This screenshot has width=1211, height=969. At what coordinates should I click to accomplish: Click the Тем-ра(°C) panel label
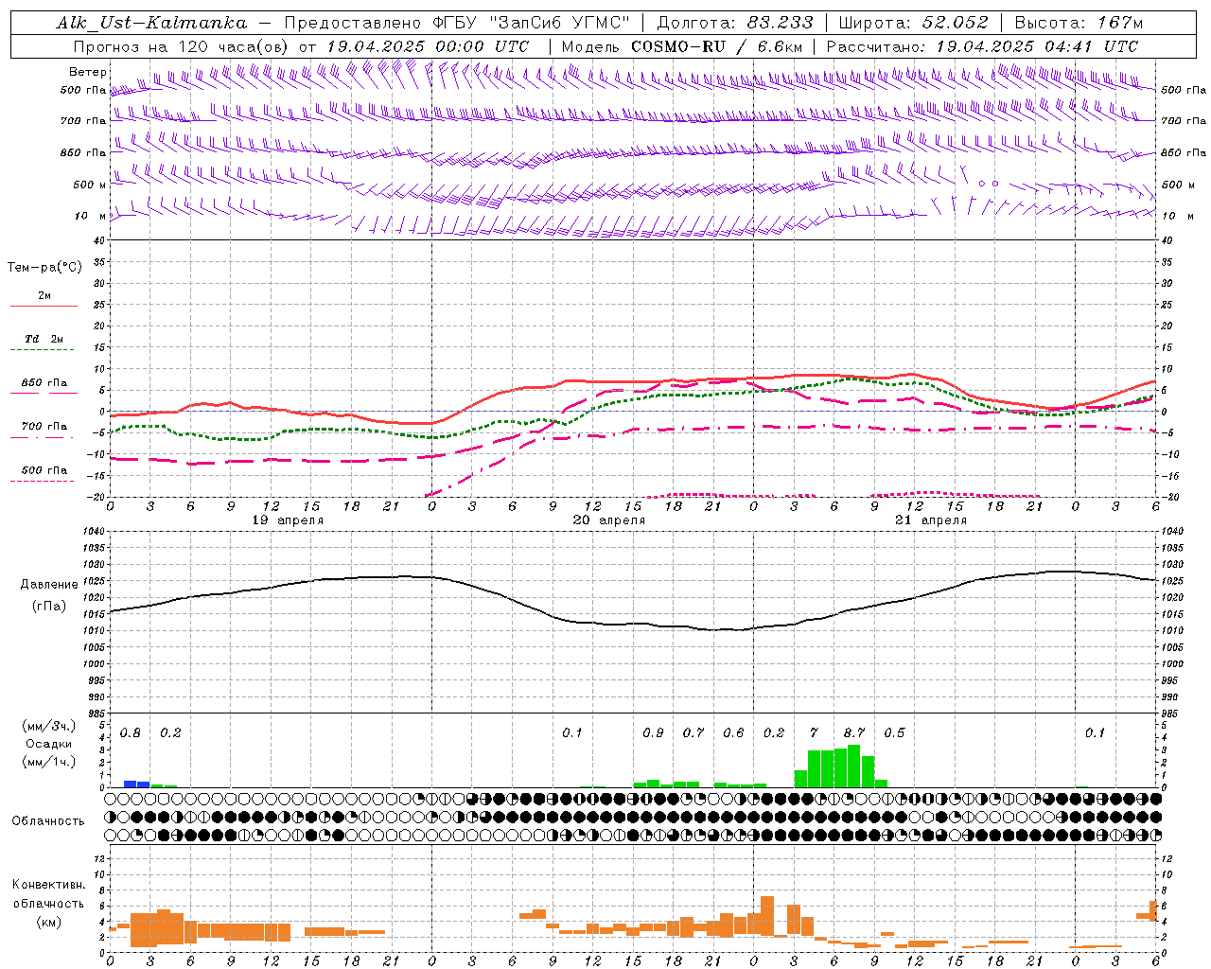point(44,268)
